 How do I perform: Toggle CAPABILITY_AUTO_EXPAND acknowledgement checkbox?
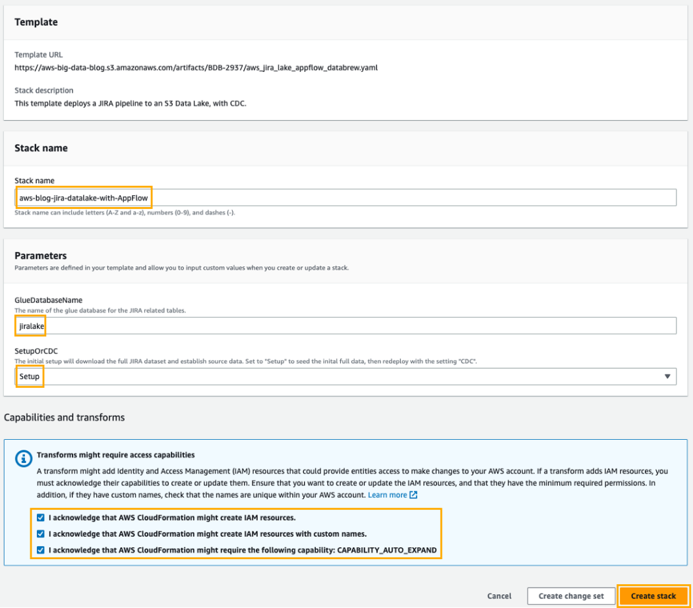pyautogui.click(x=41, y=550)
